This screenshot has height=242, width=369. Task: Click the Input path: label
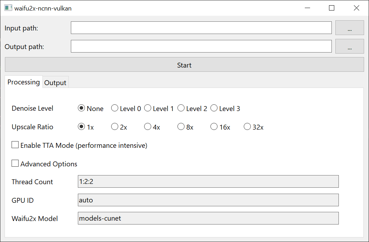(21, 28)
